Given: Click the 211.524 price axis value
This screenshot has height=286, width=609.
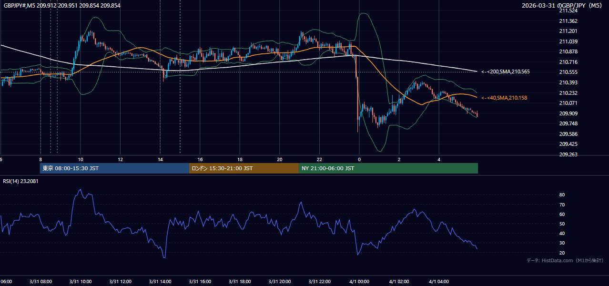Looking at the screenshot, I should pyautogui.click(x=568, y=11).
